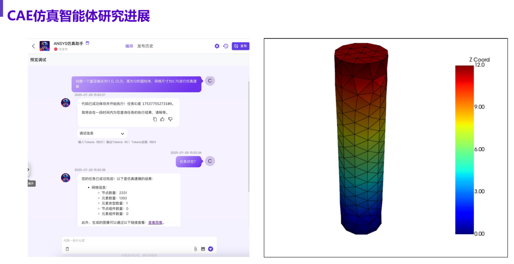Click the 节点组件数量: 0 line
The image size is (514, 264).
(x=115, y=209)
